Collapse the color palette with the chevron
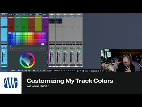The width and height of the screenshot is (142, 107). pos(27,46)
